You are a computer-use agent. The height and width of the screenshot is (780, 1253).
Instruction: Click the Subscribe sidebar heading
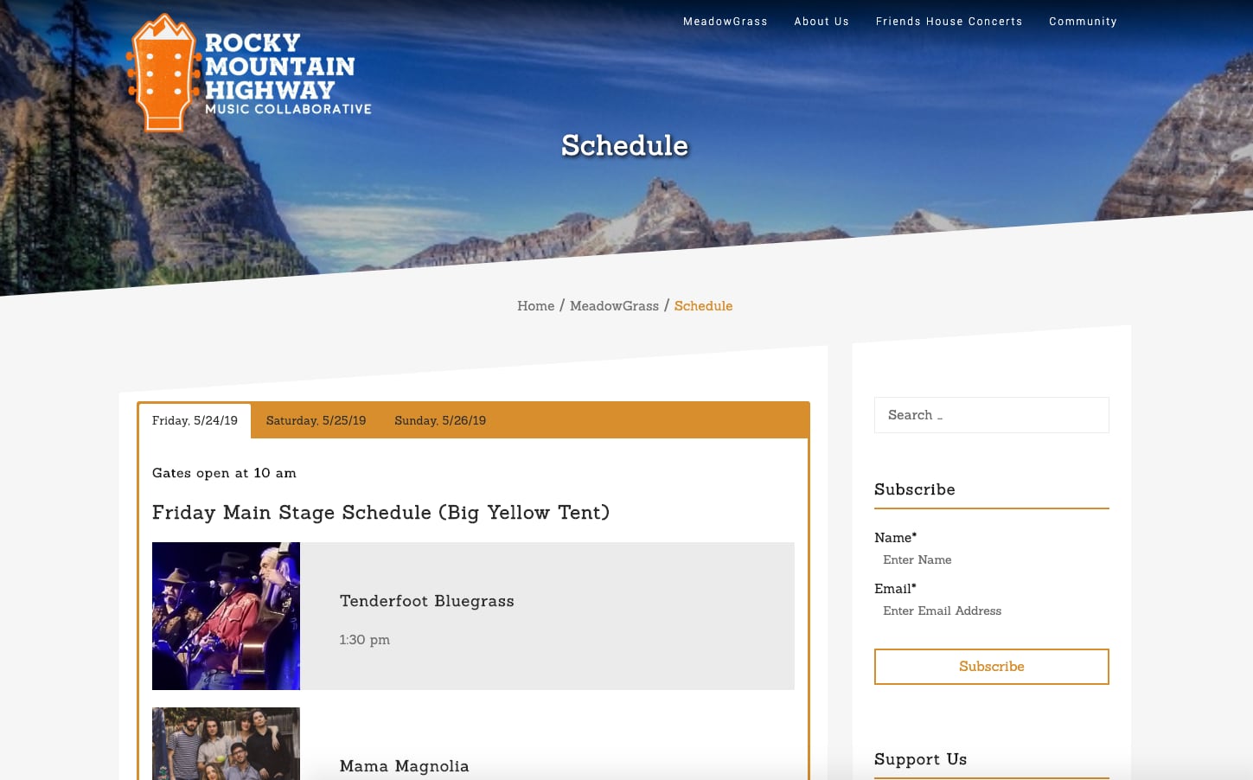coord(914,489)
